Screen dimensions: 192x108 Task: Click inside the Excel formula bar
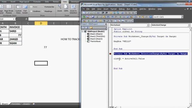(x=54, y=19)
